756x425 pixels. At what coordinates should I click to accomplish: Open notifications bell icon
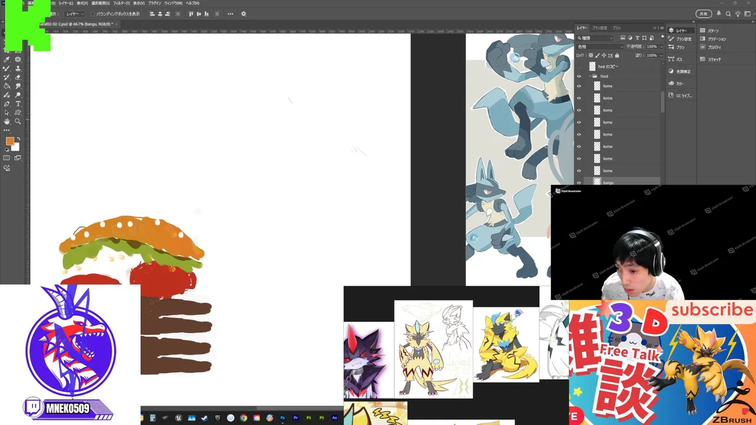pyautogui.click(x=719, y=14)
